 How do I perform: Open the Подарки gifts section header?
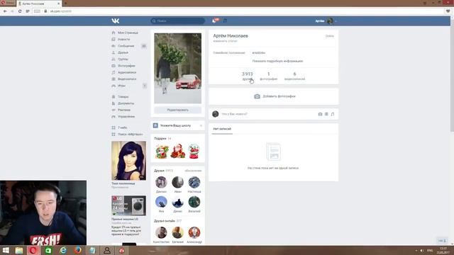(162, 139)
